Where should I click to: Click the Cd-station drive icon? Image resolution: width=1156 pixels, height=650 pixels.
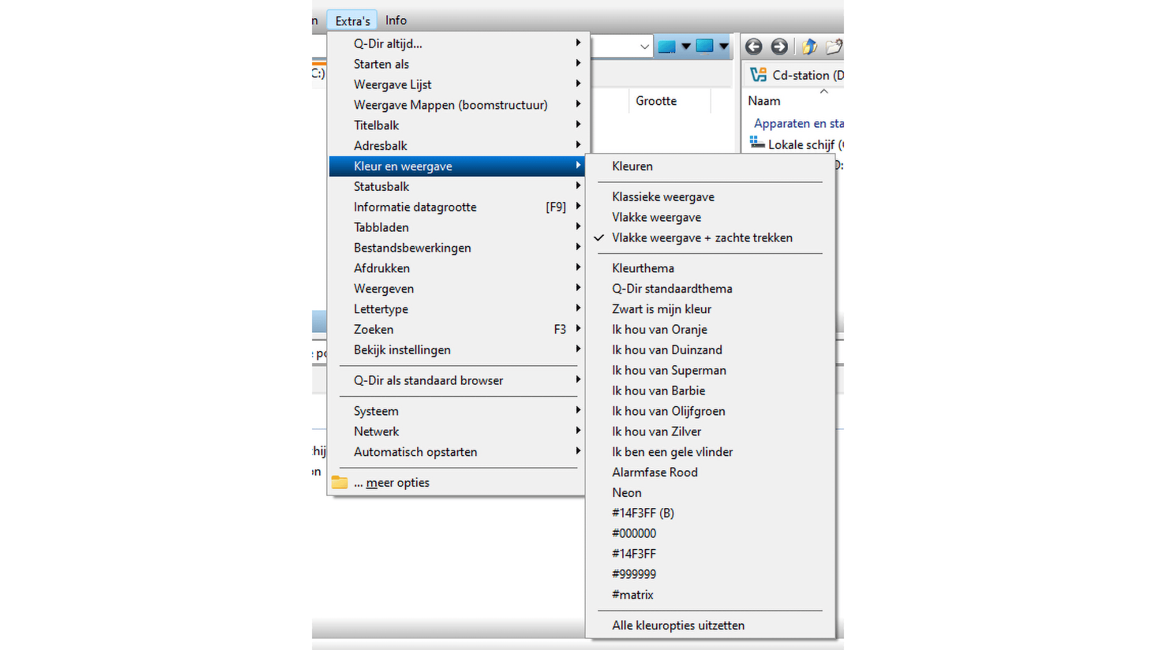[x=758, y=75]
